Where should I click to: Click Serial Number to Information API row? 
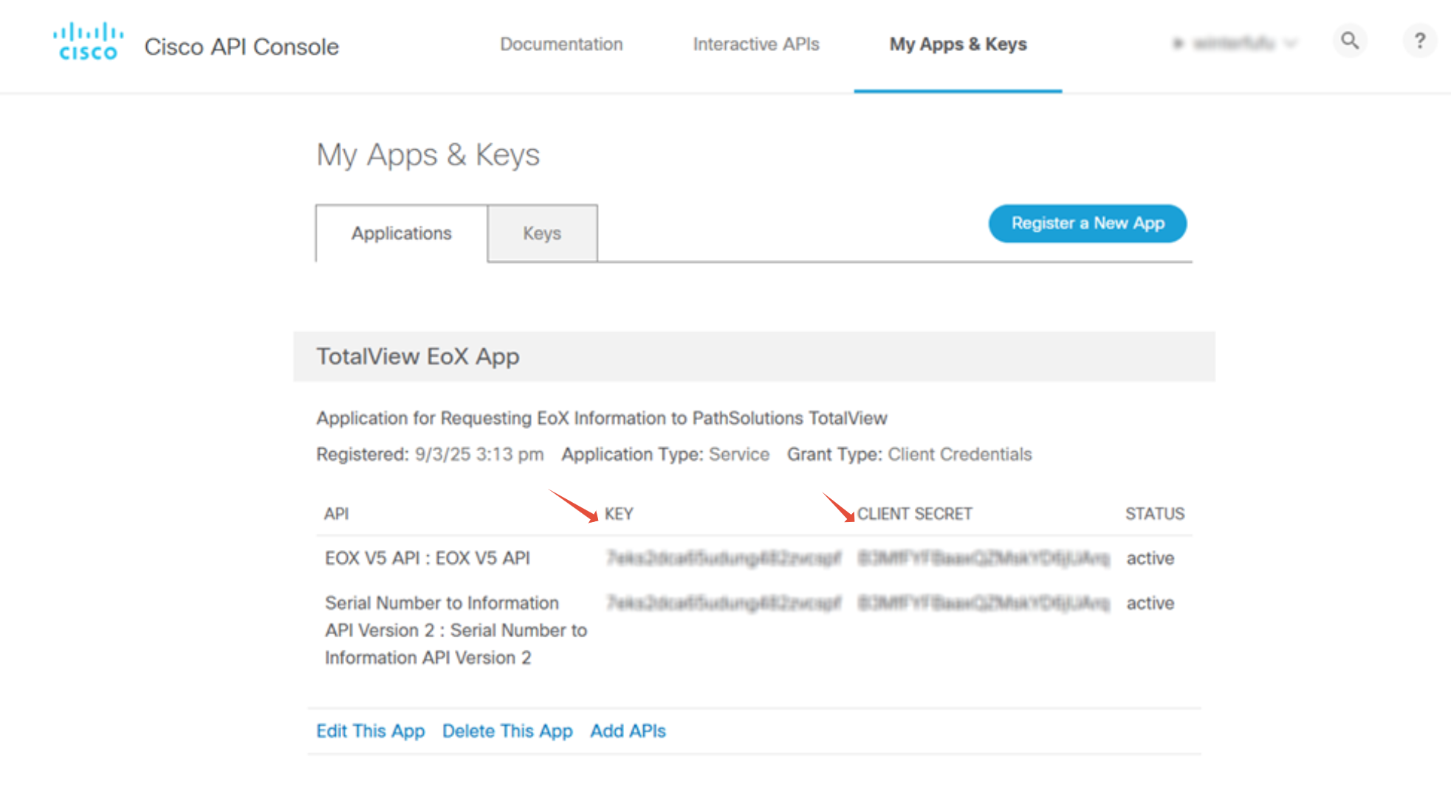pyautogui.click(x=456, y=630)
